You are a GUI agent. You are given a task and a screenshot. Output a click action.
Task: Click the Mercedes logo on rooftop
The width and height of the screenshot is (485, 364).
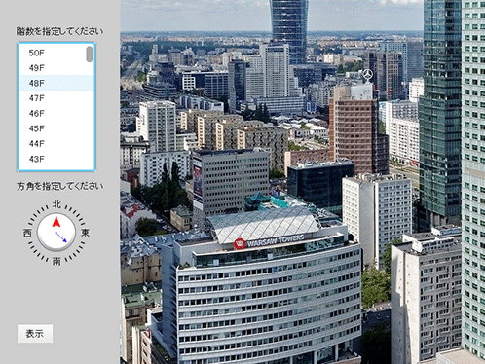click(367, 75)
